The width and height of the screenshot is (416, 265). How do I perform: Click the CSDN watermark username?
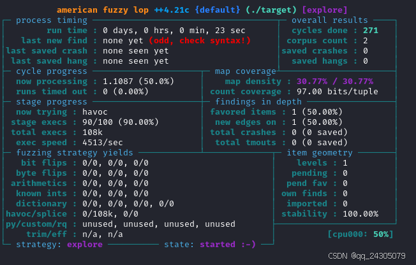[x=378, y=255]
